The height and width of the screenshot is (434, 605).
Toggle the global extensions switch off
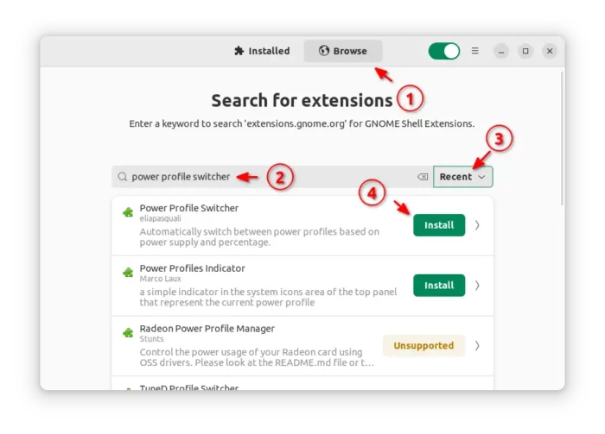[443, 51]
